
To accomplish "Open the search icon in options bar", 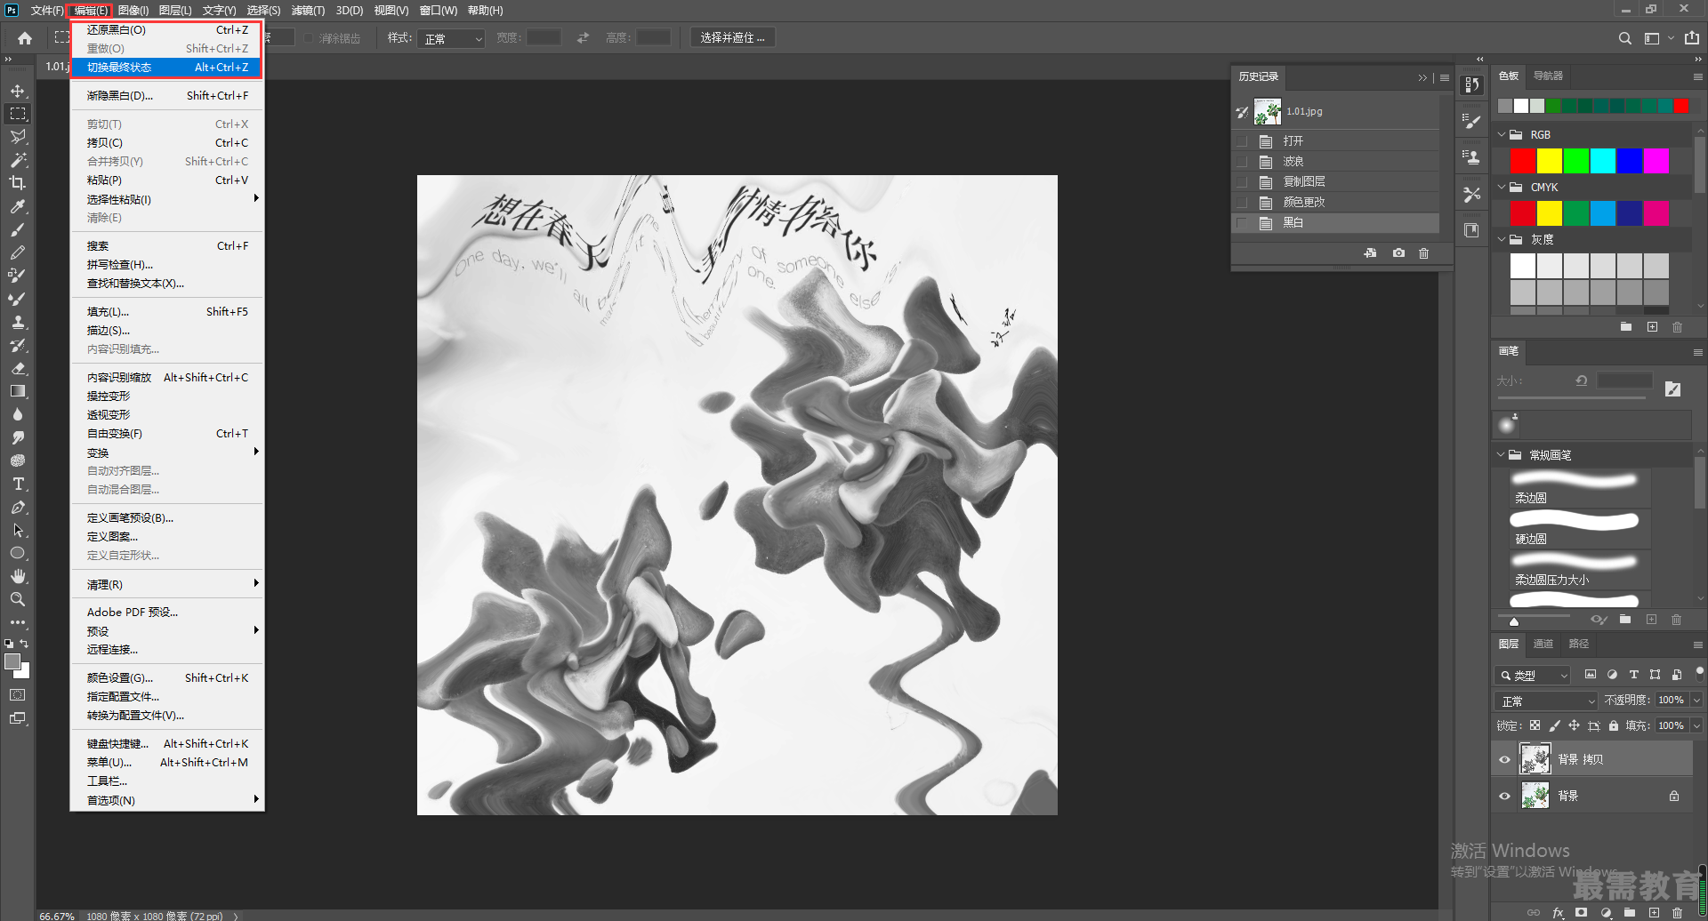I will point(1625,38).
